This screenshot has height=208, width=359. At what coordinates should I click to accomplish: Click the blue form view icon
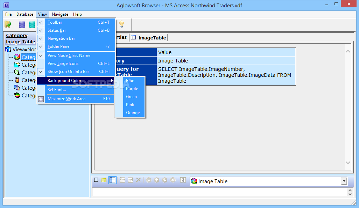pyautogui.click(x=112, y=180)
